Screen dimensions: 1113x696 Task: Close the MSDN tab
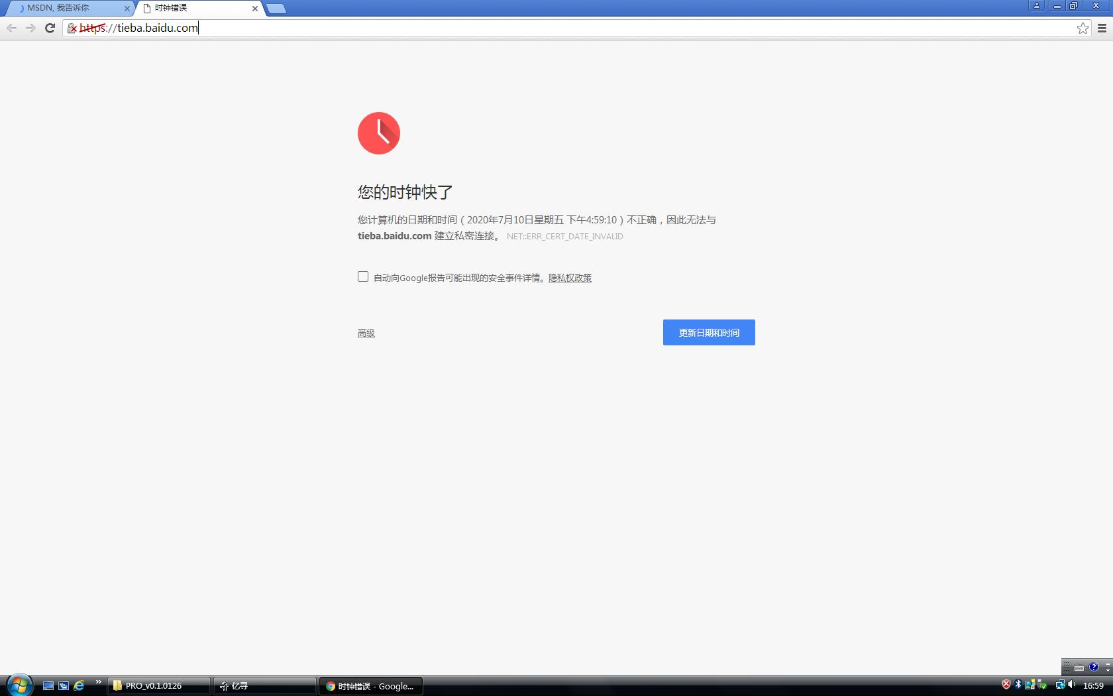tap(127, 9)
